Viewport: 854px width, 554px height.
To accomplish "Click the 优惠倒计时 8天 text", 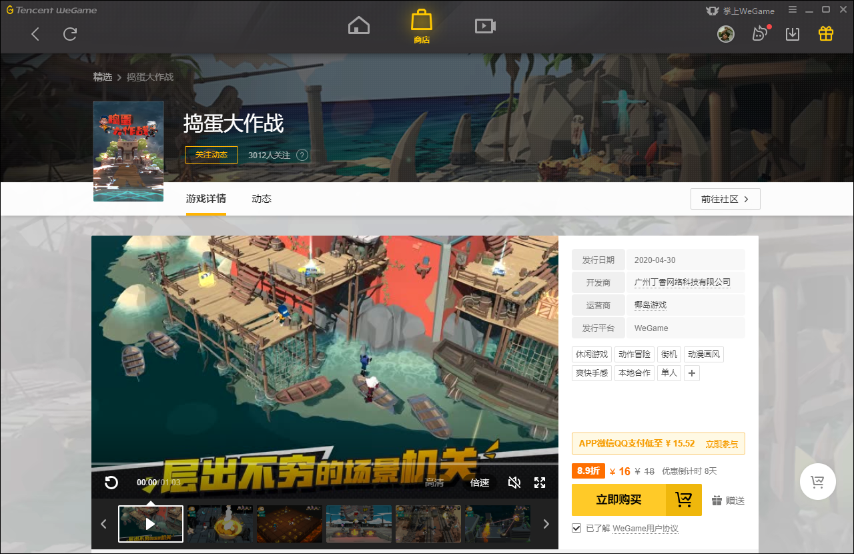I will coord(689,471).
